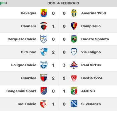
Task: Click the Ducato Spoleto green crest
Action: tap(74, 39)
